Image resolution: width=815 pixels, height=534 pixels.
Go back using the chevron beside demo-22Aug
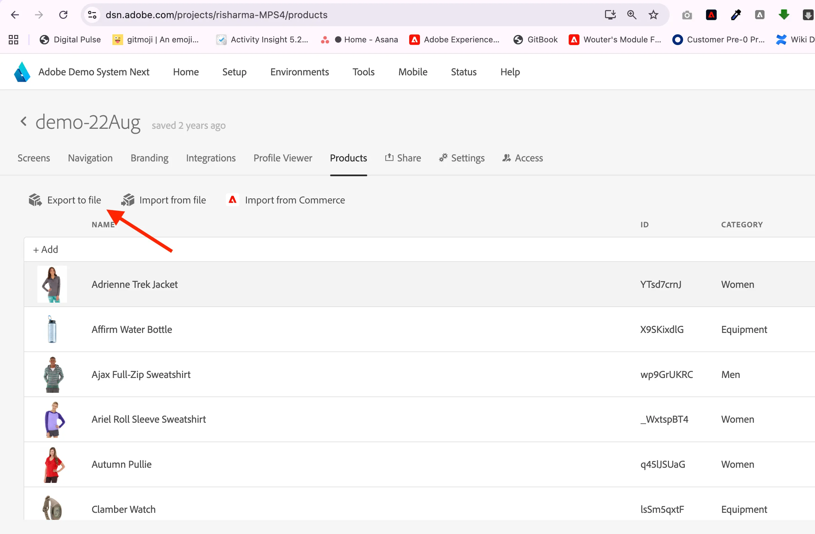pyautogui.click(x=23, y=121)
